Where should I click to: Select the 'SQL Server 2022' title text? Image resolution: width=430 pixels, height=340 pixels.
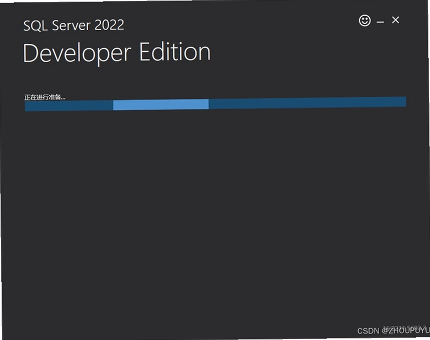click(74, 25)
